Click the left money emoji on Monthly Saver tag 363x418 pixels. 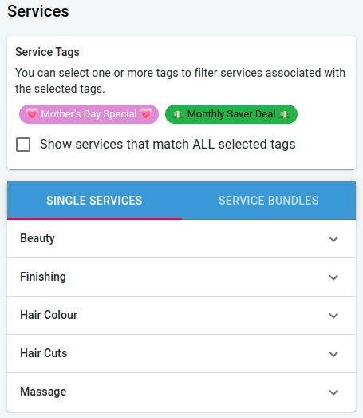point(178,114)
